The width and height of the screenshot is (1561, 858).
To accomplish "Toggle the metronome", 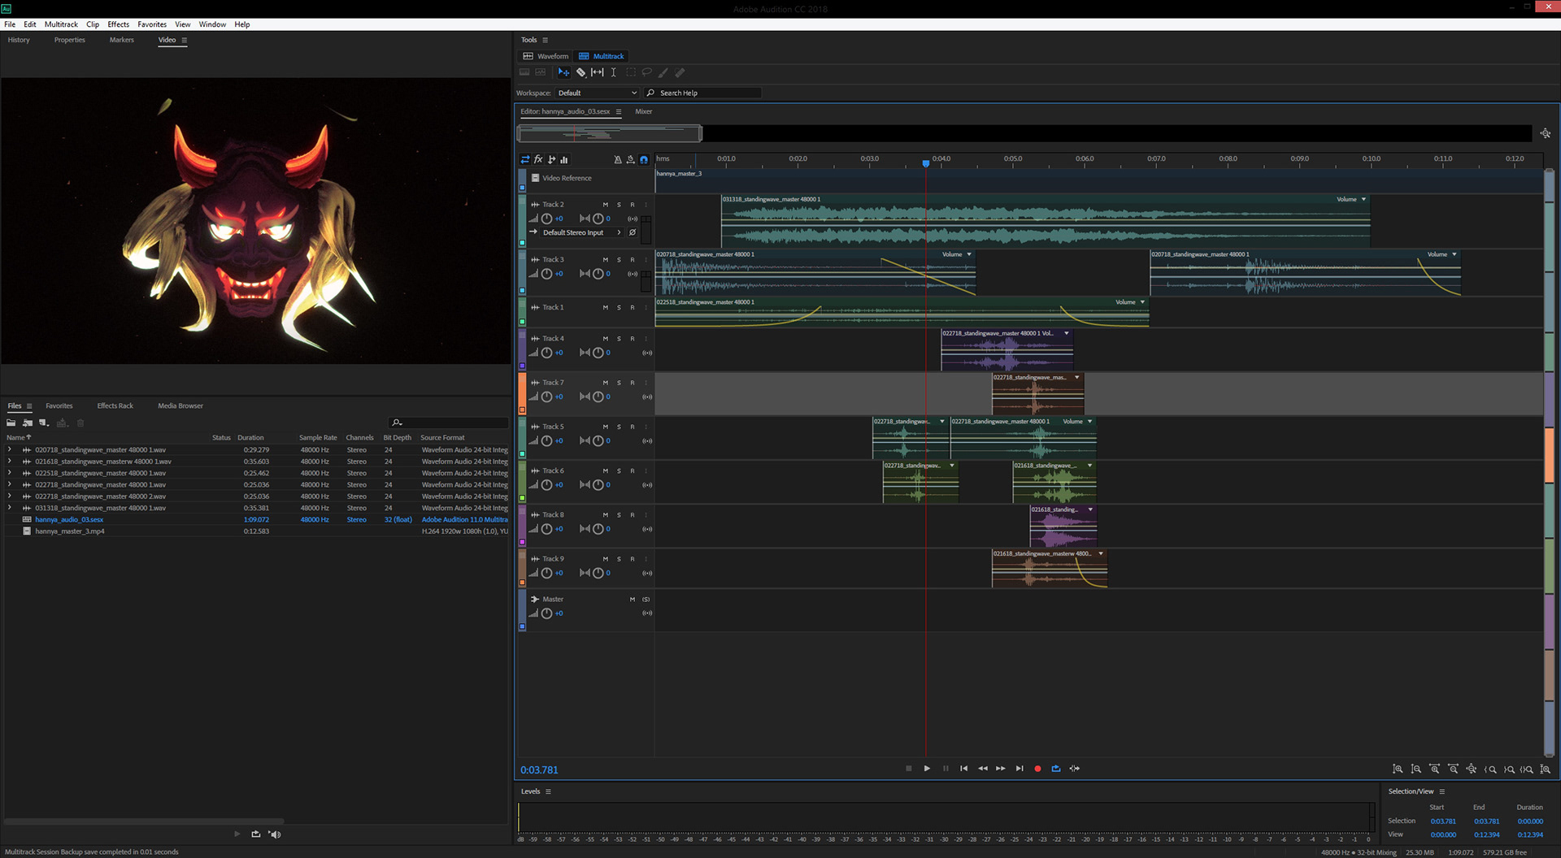I will (x=618, y=159).
